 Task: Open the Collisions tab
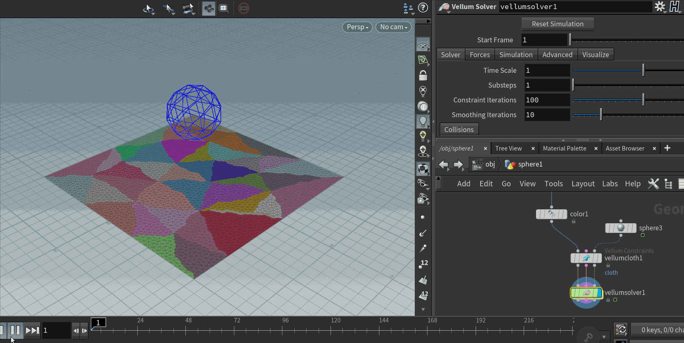pos(459,130)
